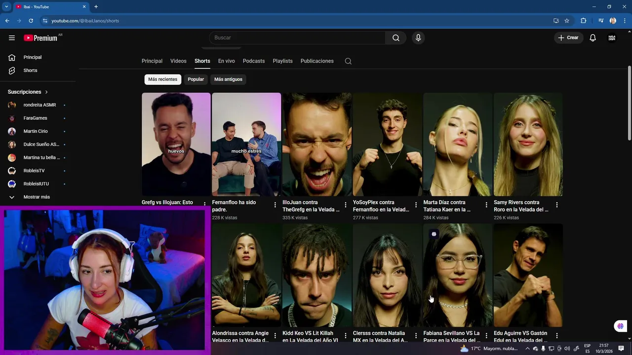The width and height of the screenshot is (632, 355).
Task: Click the Buscar search field
Action: coord(296,38)
